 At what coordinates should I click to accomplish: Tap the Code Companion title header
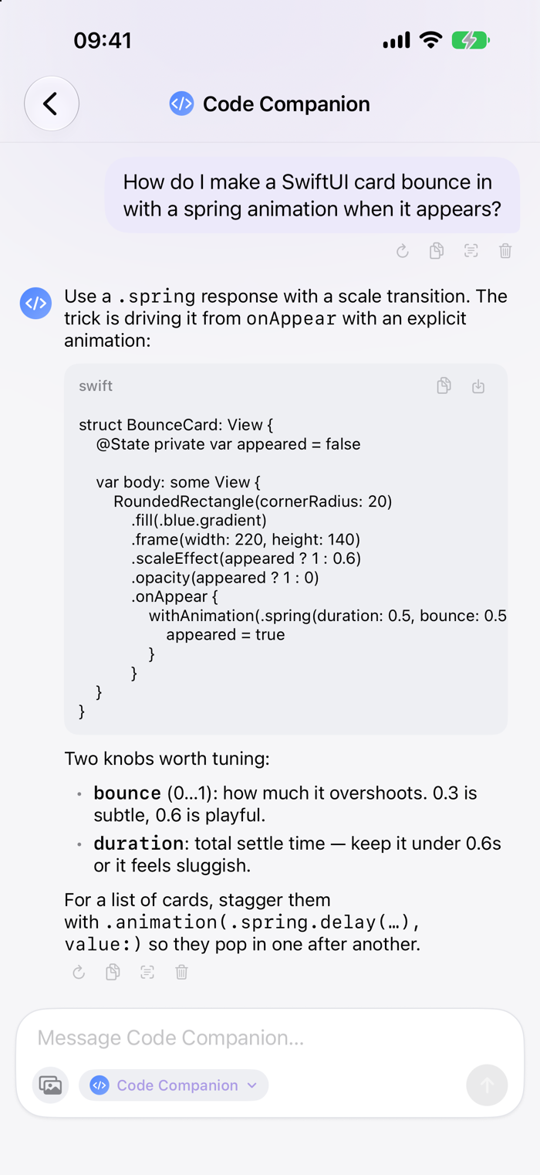[270, 104]
